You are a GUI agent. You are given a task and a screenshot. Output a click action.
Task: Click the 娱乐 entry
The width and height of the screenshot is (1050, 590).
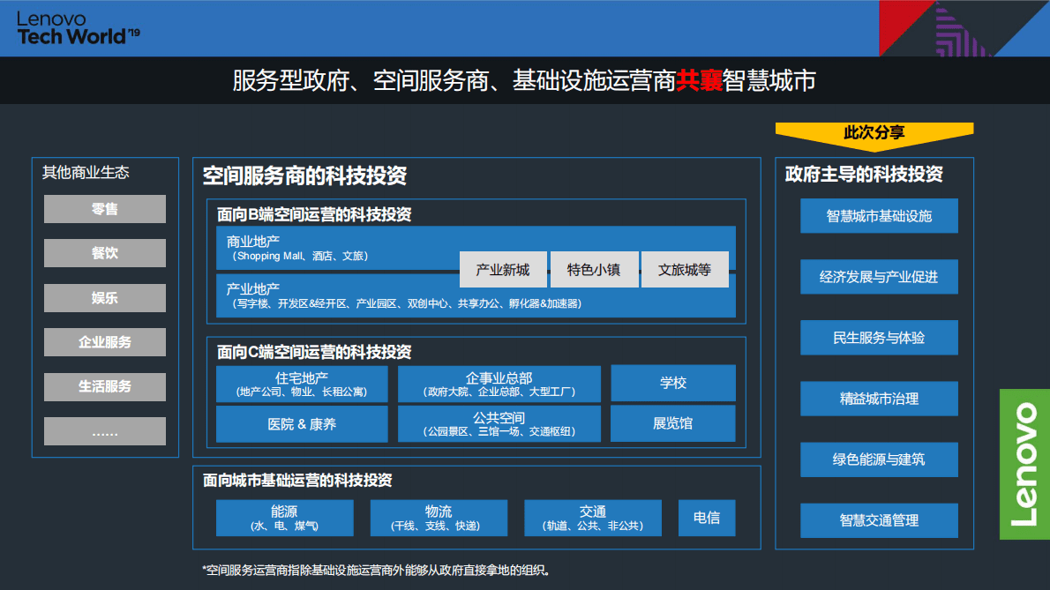104,298
